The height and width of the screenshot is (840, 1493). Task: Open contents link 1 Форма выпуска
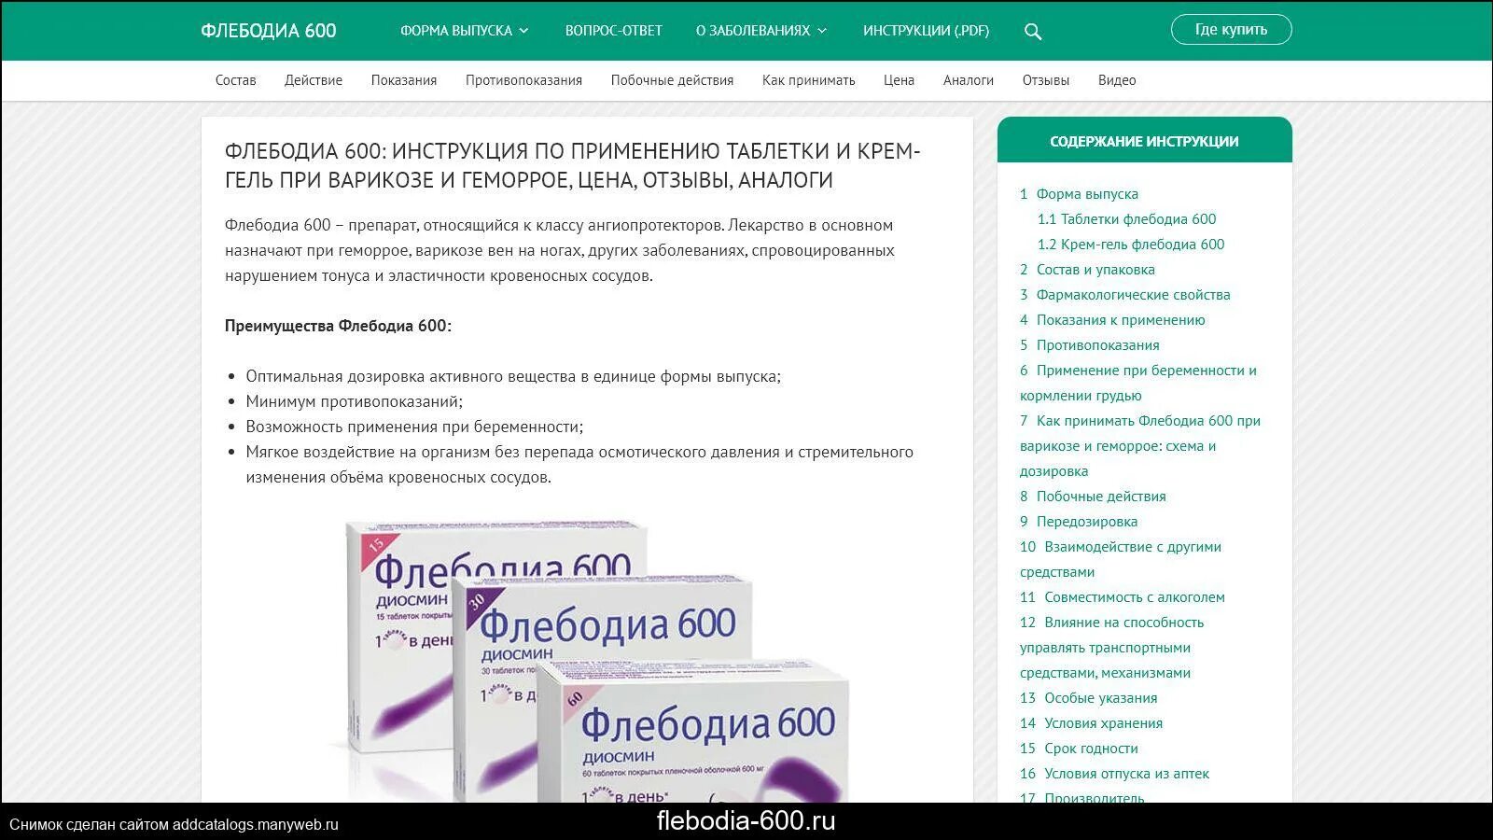[1079, 194]
